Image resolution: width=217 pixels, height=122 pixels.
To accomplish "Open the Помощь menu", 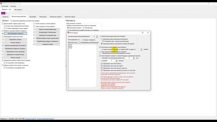I will pos(13,6).
